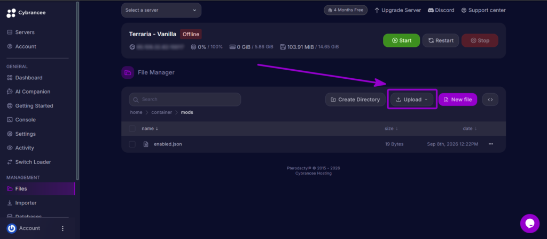Click the Sep 8th, 2026 12:22PM date
Screen dimensions: 547x239
[x=452, y=144]
